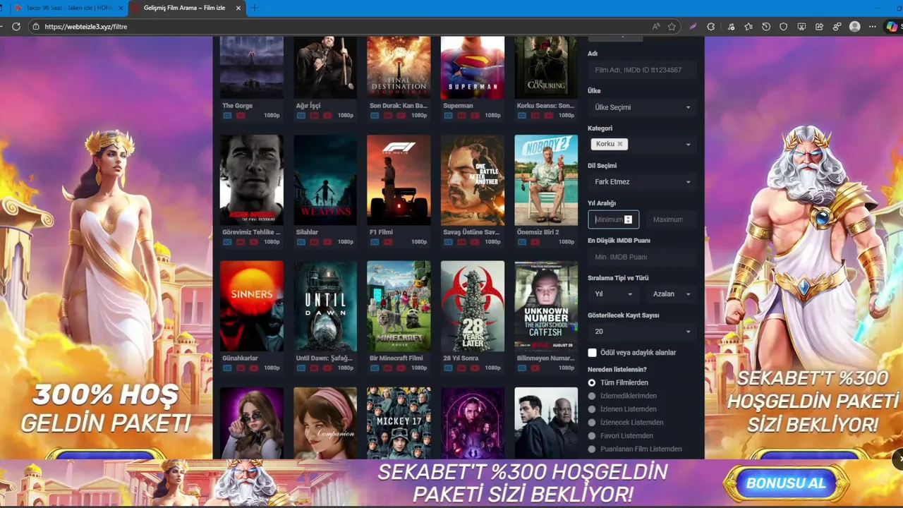Open the Azalan sort order dropdown
Viewport: 903px width, 508px height.
(672, 294)
